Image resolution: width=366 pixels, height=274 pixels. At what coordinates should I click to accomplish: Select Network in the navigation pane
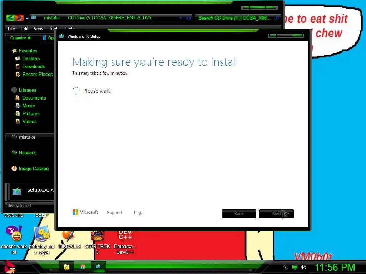tap(27, 153)
